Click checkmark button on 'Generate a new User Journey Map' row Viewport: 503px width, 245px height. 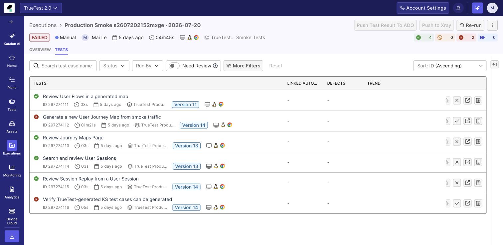[457, 121]
